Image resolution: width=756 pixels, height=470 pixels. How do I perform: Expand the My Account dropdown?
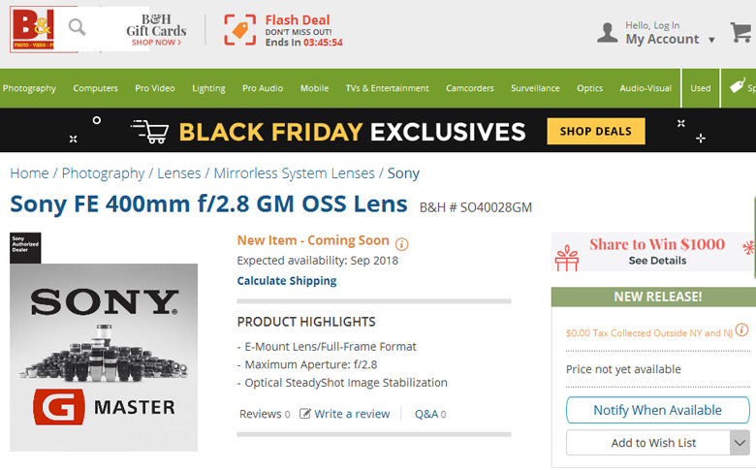point(711,41)
